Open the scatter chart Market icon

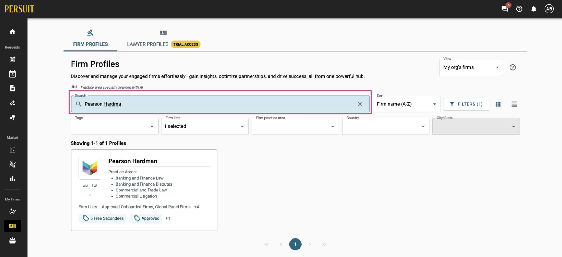[12, 150]
